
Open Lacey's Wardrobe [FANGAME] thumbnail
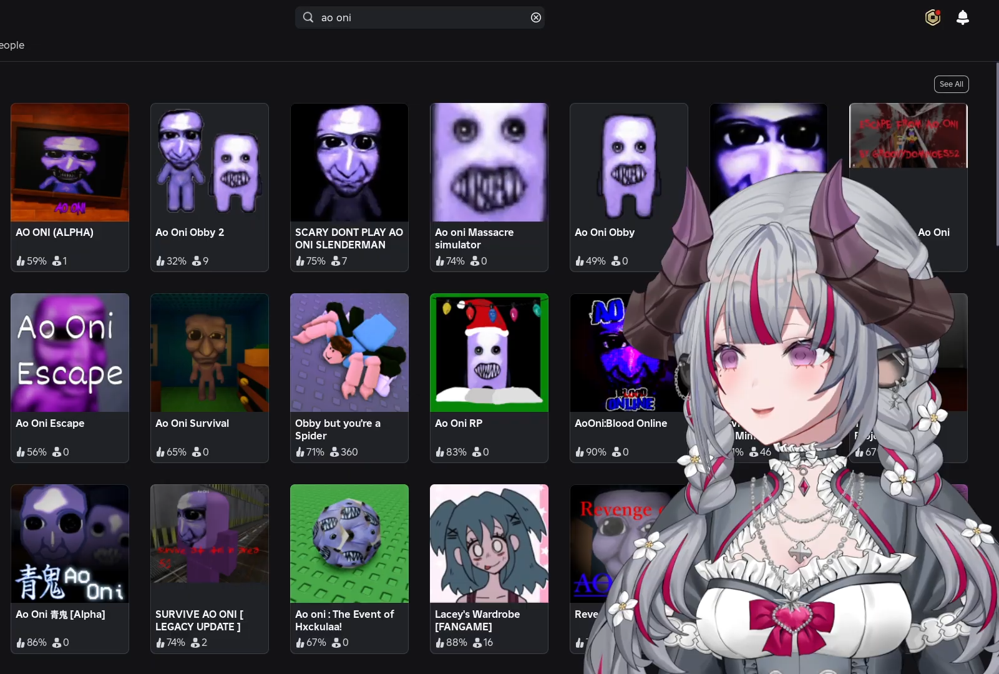click(x=489, y=544)
